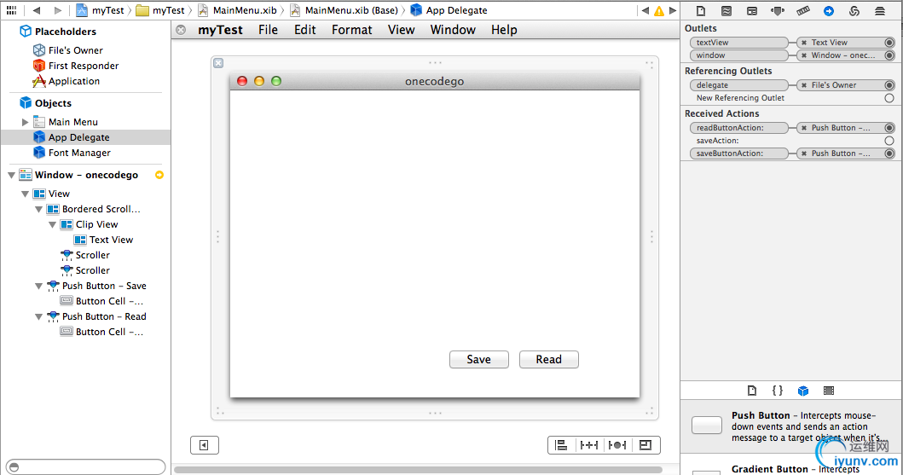Show the Media library icon
The width and height of the screenshot is (903, 475).
(829, 391)
